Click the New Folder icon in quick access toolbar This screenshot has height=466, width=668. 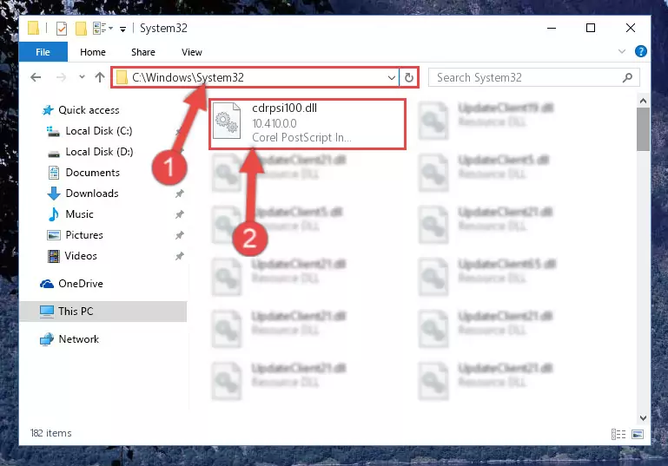pyautogui.click(x=81, y=29)
